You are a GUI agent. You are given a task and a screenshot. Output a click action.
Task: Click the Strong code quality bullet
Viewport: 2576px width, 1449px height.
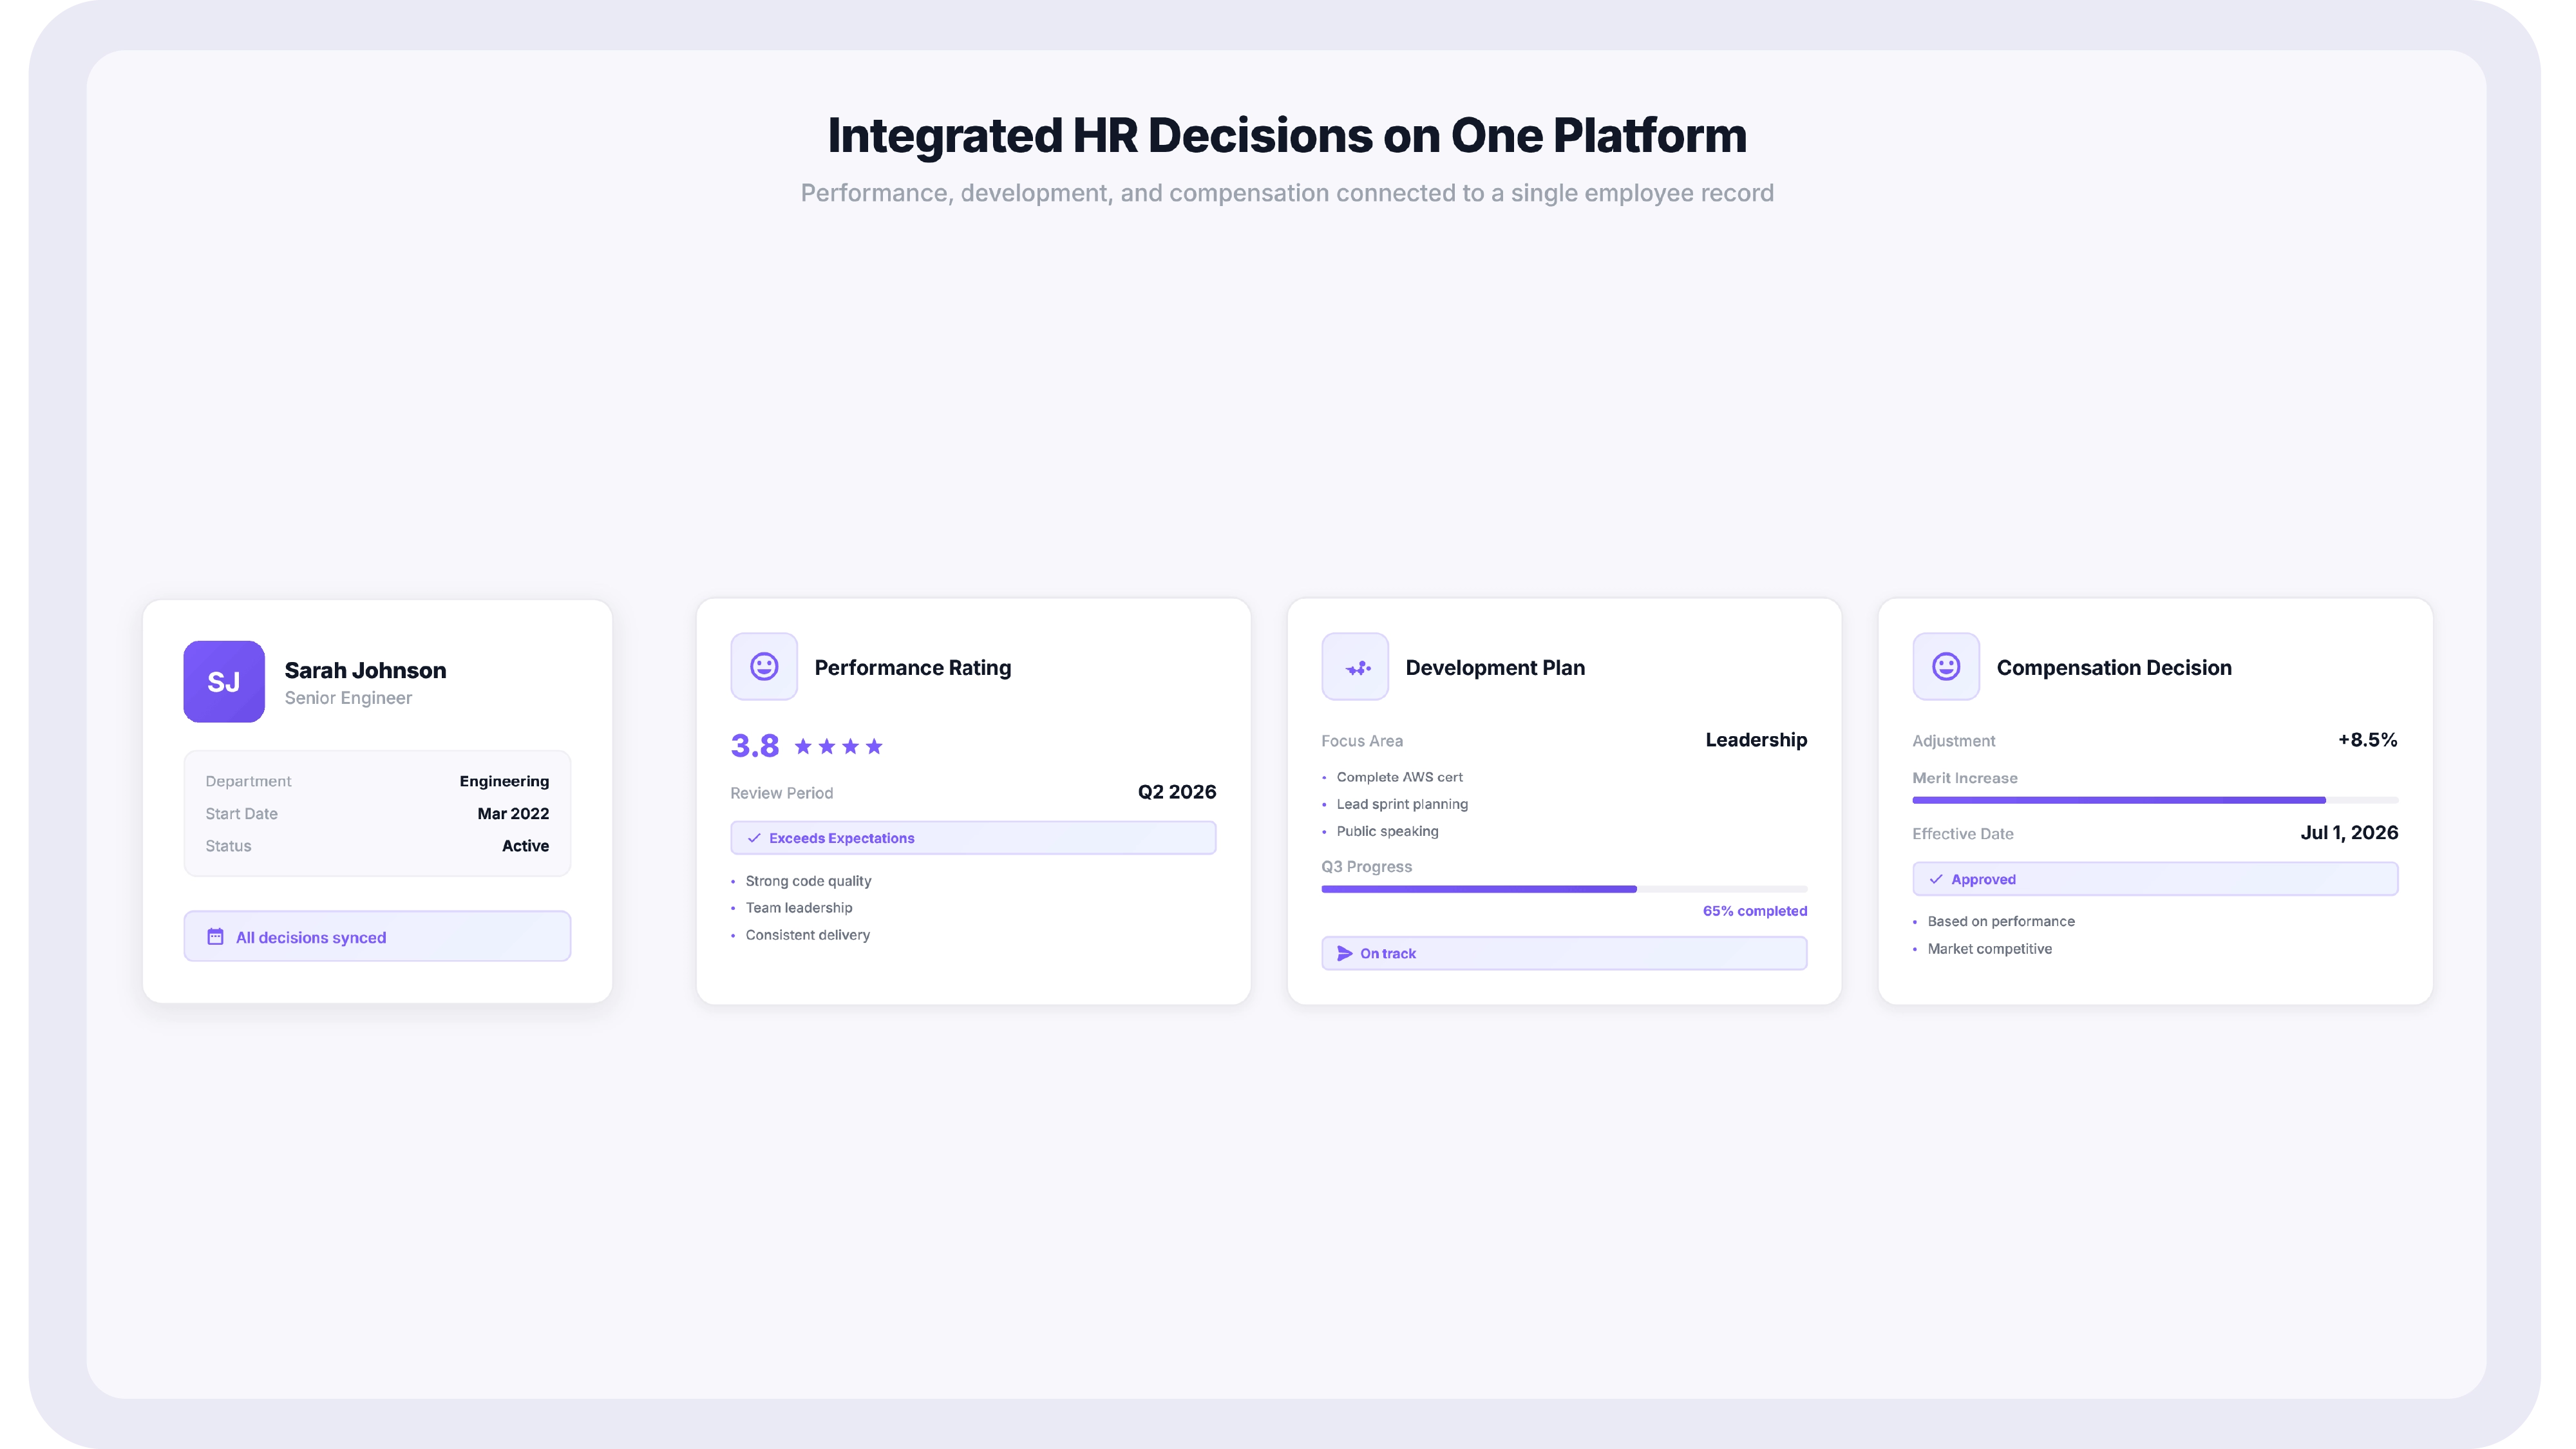tap(808, 881)
